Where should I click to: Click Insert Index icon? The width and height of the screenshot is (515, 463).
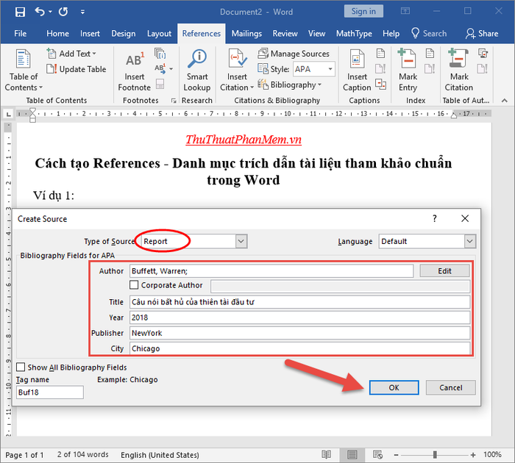pos(430,54)
